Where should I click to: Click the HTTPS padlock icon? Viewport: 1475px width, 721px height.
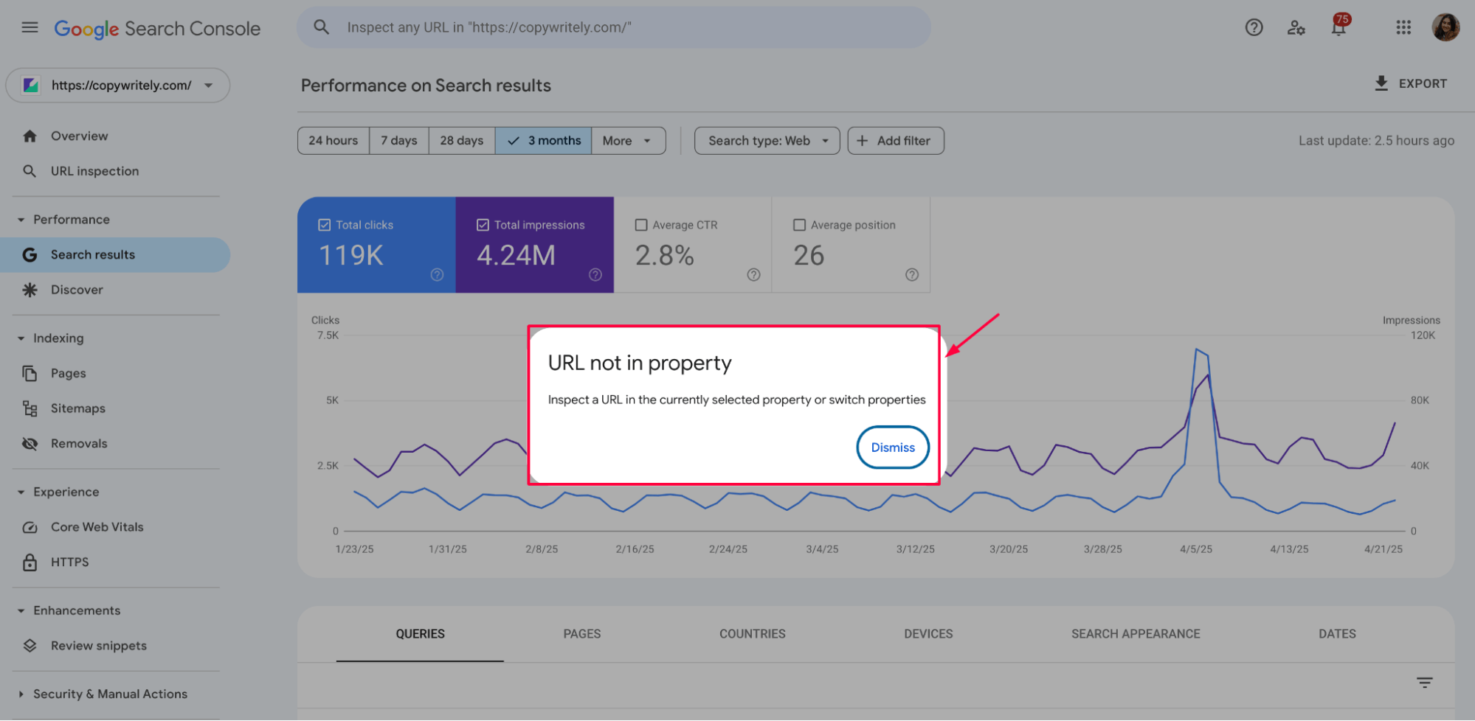pos(30,562)
